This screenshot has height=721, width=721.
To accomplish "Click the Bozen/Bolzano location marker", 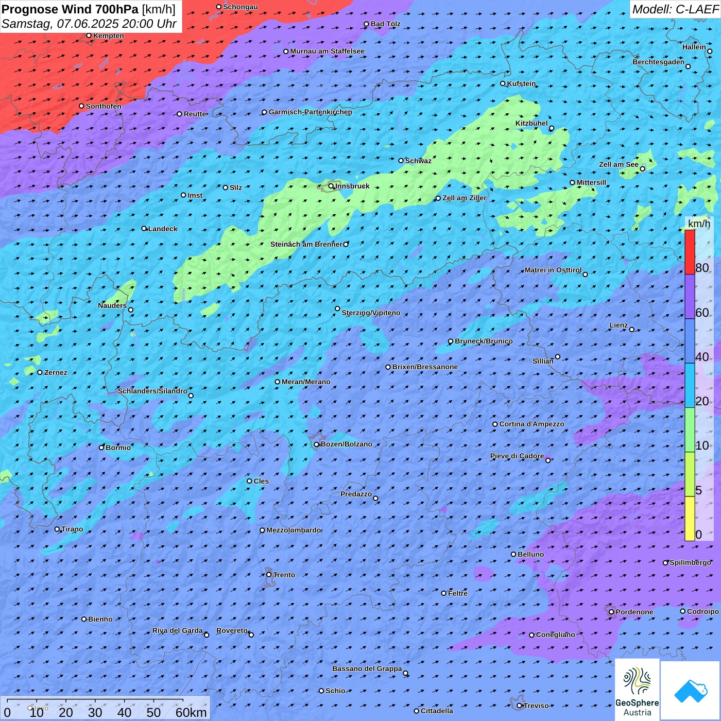I will (316, 444).
